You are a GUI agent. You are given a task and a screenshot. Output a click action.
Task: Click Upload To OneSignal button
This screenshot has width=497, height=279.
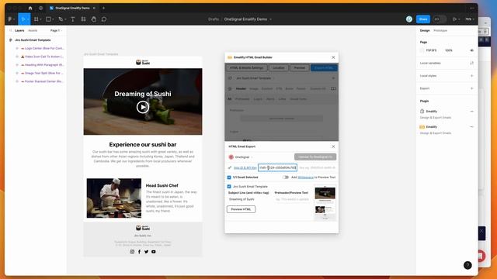(315, 157)
